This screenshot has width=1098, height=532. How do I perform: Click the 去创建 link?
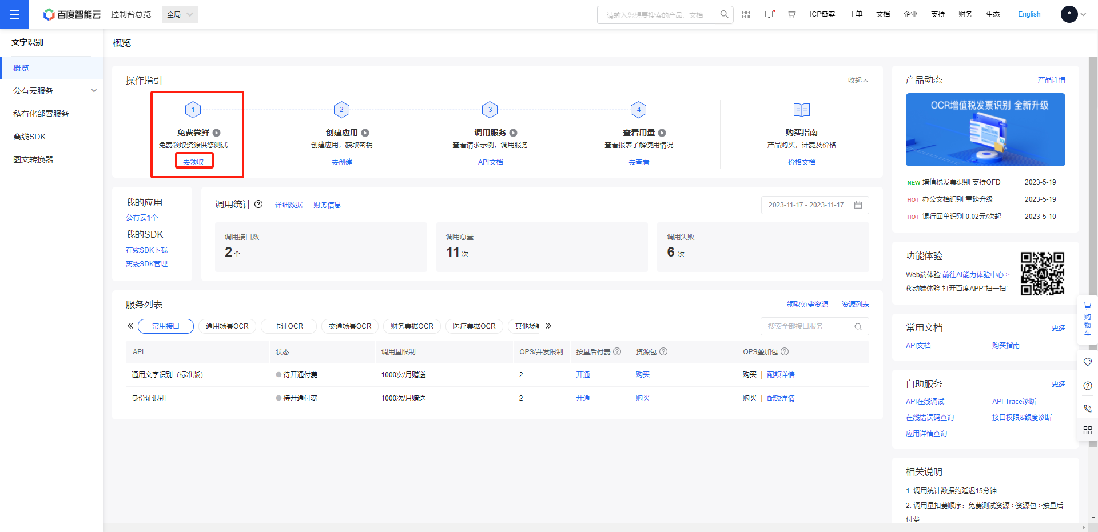pos(342,162)
